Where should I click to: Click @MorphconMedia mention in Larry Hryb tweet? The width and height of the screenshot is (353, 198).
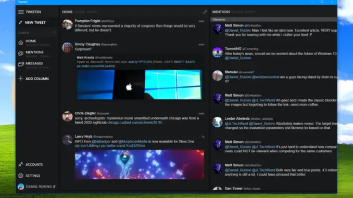pyautogui.click(x=133, y=141)
